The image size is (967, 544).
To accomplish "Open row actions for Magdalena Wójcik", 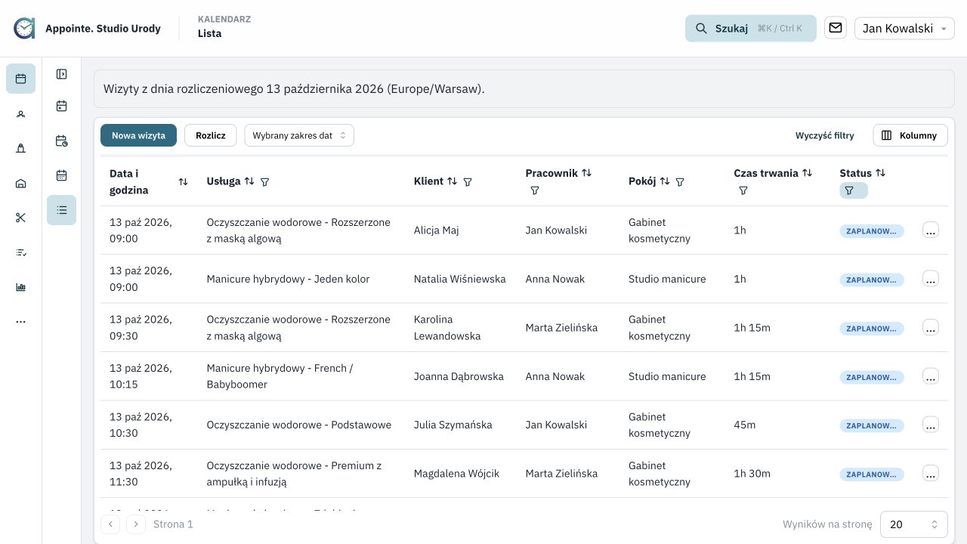I will [x=931, y=474].
